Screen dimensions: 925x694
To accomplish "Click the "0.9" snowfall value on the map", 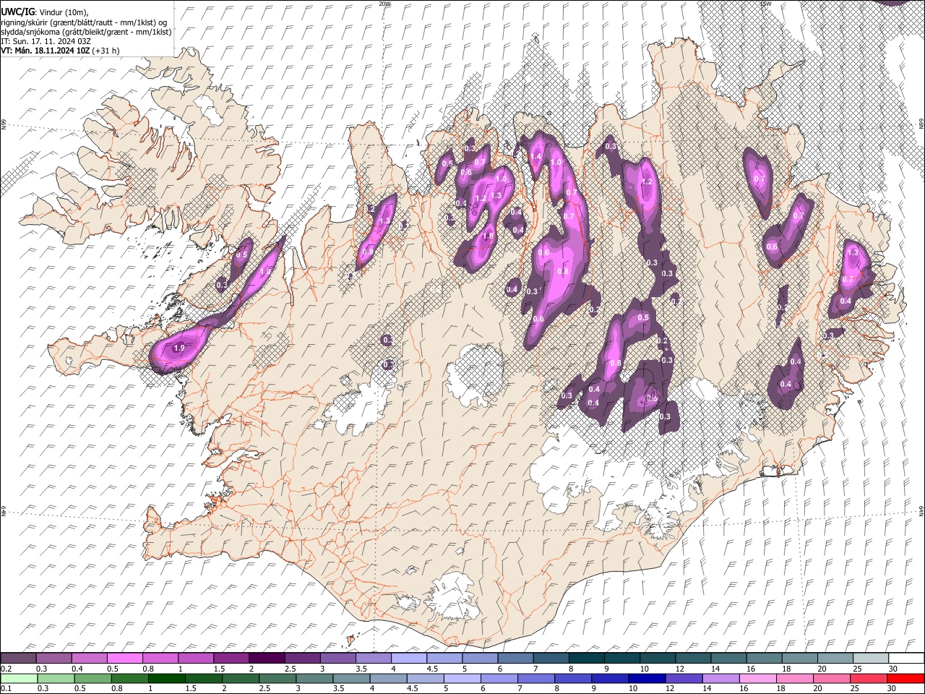I will 369,251.
